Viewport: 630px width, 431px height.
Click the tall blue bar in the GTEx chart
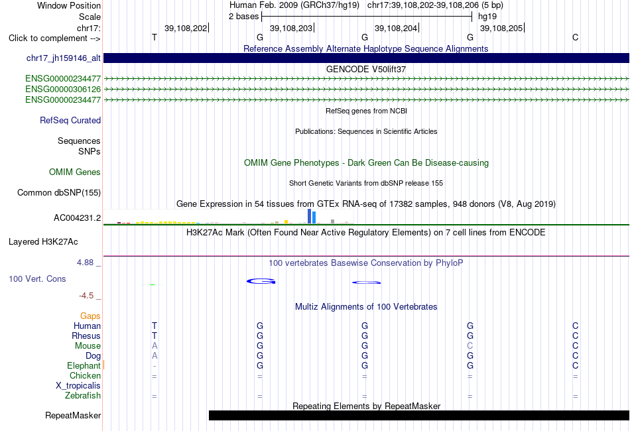click(310, 216)
